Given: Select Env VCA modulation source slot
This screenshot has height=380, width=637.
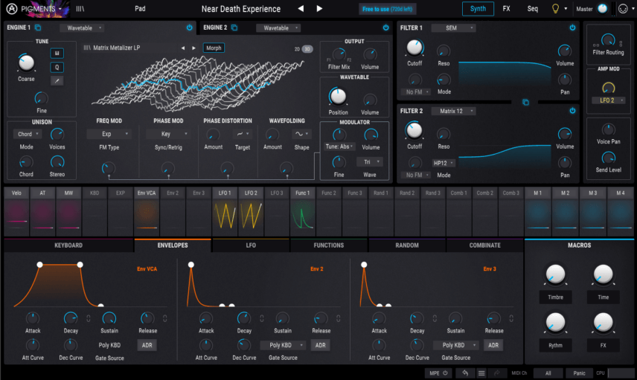Looking at the screenshot, I should [147, 211].
